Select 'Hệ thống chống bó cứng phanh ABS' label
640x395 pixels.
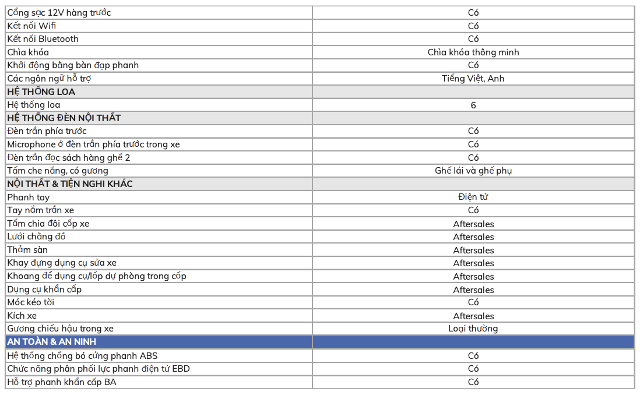pos(82,355)
